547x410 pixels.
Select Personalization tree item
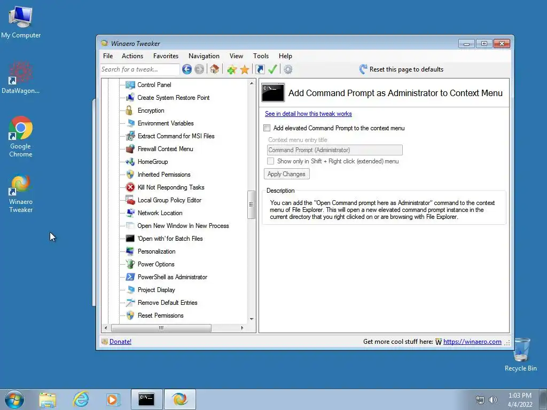coord(157,251)
